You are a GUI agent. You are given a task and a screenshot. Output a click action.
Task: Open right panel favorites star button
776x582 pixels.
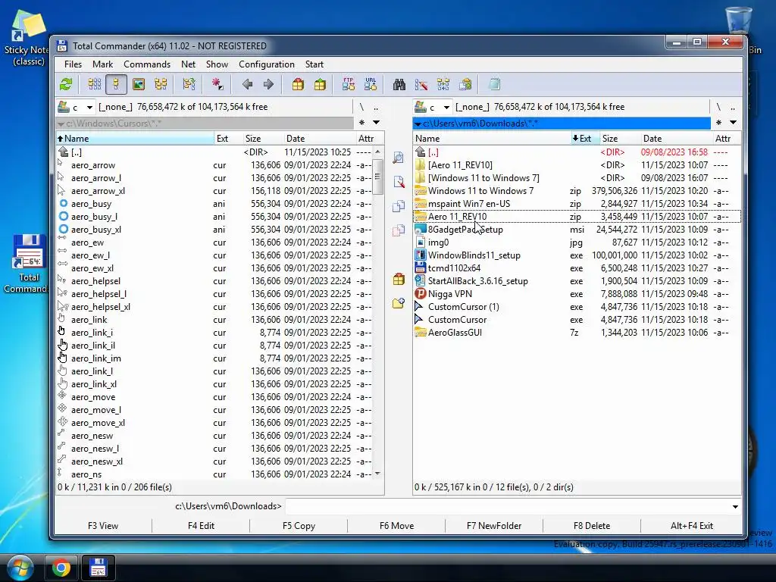pos(718,123)
